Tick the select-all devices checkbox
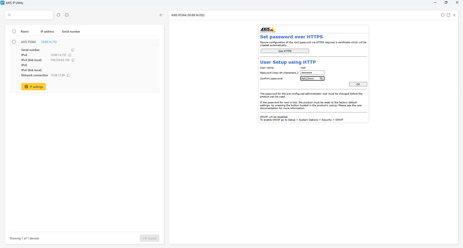 (x=14, y=31)
